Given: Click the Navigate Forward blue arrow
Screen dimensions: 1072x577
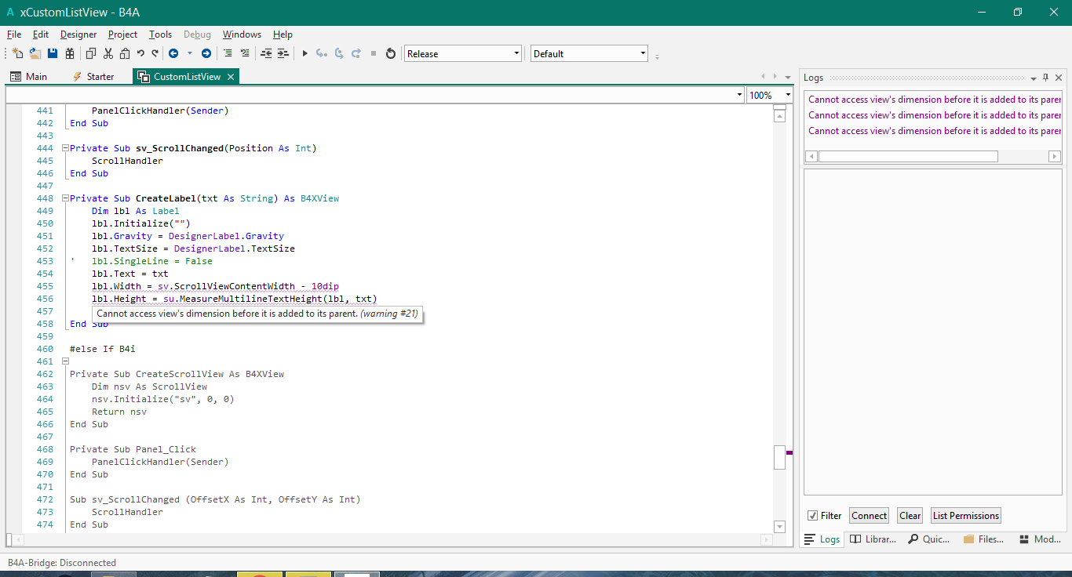Looking at the screenshot, I should (206, 53).
